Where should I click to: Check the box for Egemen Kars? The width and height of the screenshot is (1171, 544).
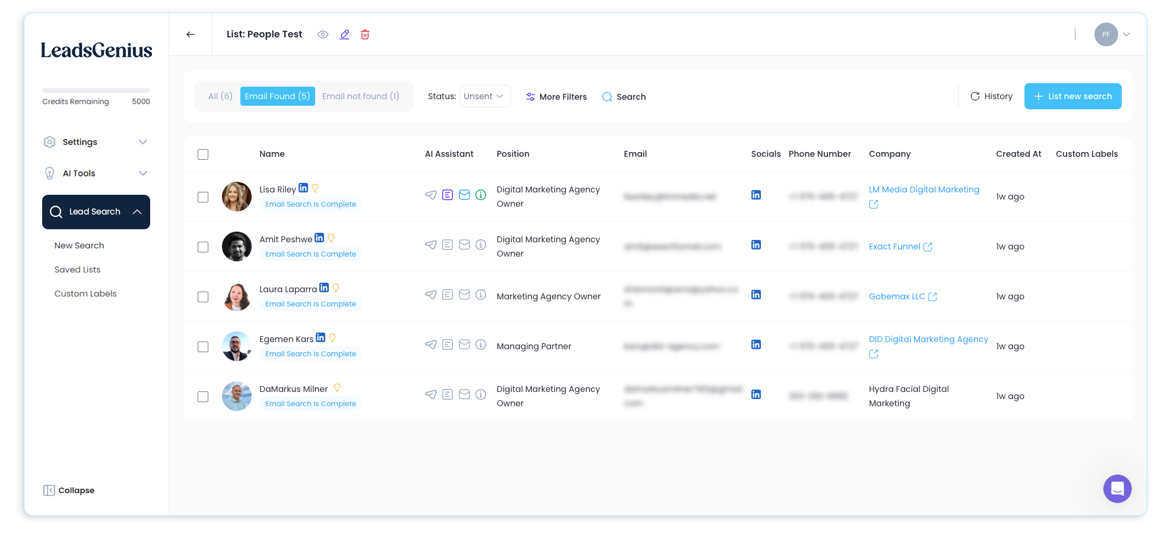click(x=203, y=347)
